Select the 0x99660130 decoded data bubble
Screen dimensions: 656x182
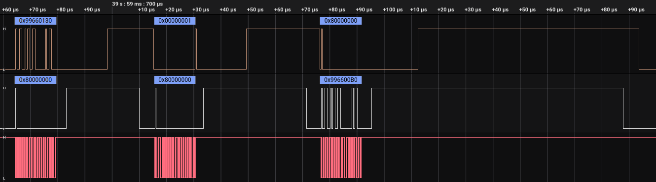click(36, 21)
